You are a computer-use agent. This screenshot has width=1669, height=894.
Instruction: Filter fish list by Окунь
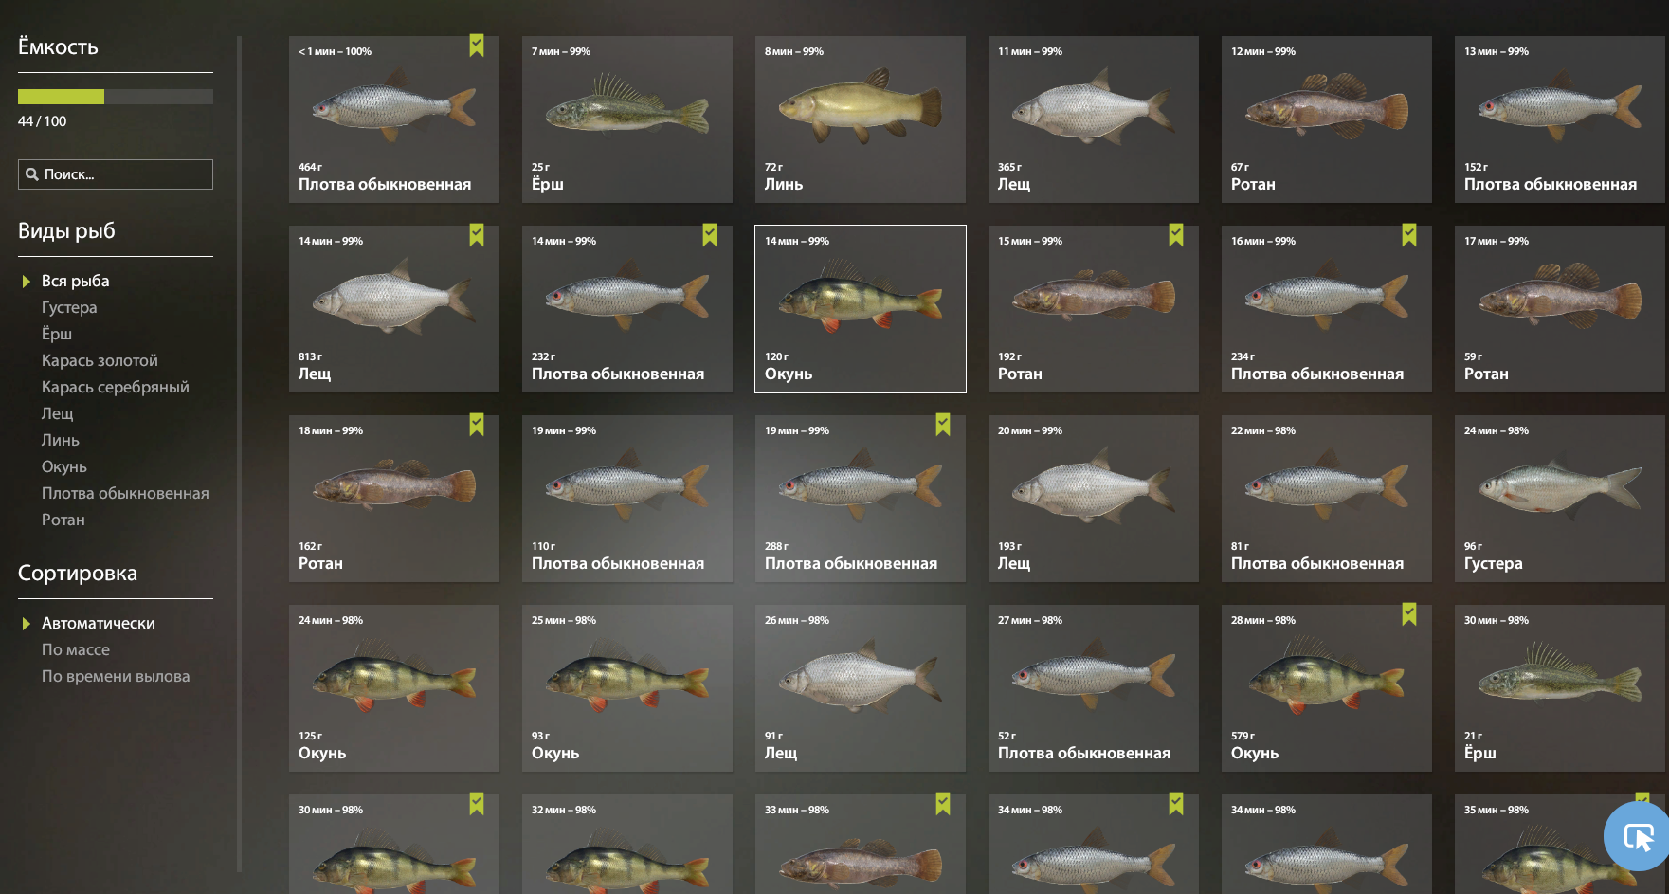coord(64,466)
